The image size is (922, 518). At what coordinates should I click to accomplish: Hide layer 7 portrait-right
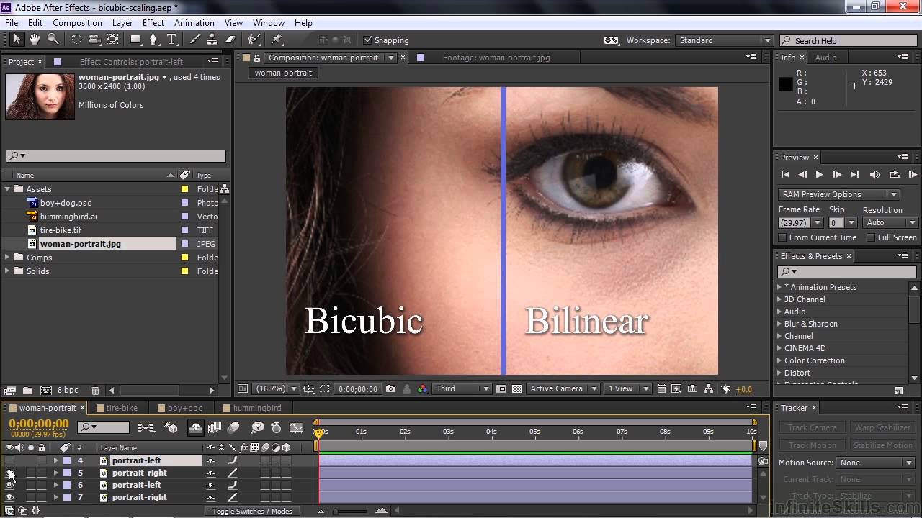click(x=9, y=497)
